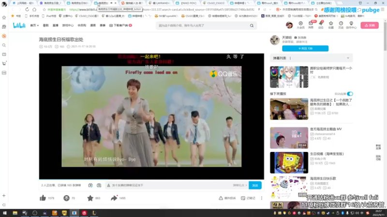This screenshot has width=387, height=217.
Task: Like the video with thumbs-up icon
Action: [43, 198]
